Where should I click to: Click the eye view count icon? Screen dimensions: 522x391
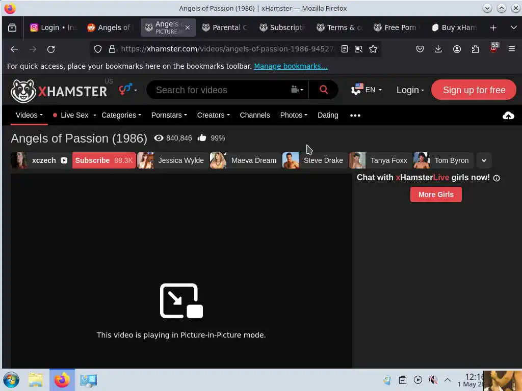click(x=159, y=137)
